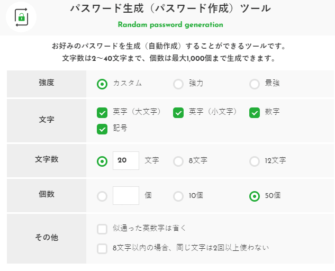Select the 50個 quantity option
This screenshot has height=271, width=335.
click(x=255, y=196)
